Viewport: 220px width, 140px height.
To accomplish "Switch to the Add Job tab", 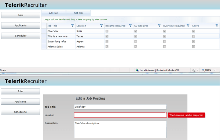I will [54, 13].
